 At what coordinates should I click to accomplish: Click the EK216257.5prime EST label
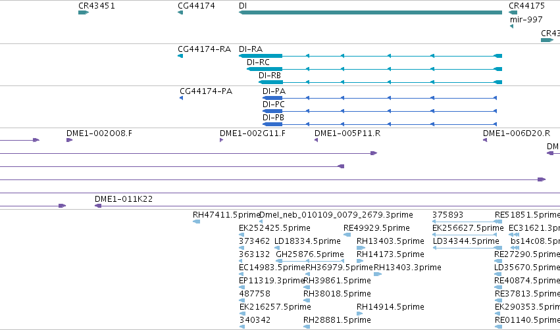pyautogui.click(x=275, y=306)
